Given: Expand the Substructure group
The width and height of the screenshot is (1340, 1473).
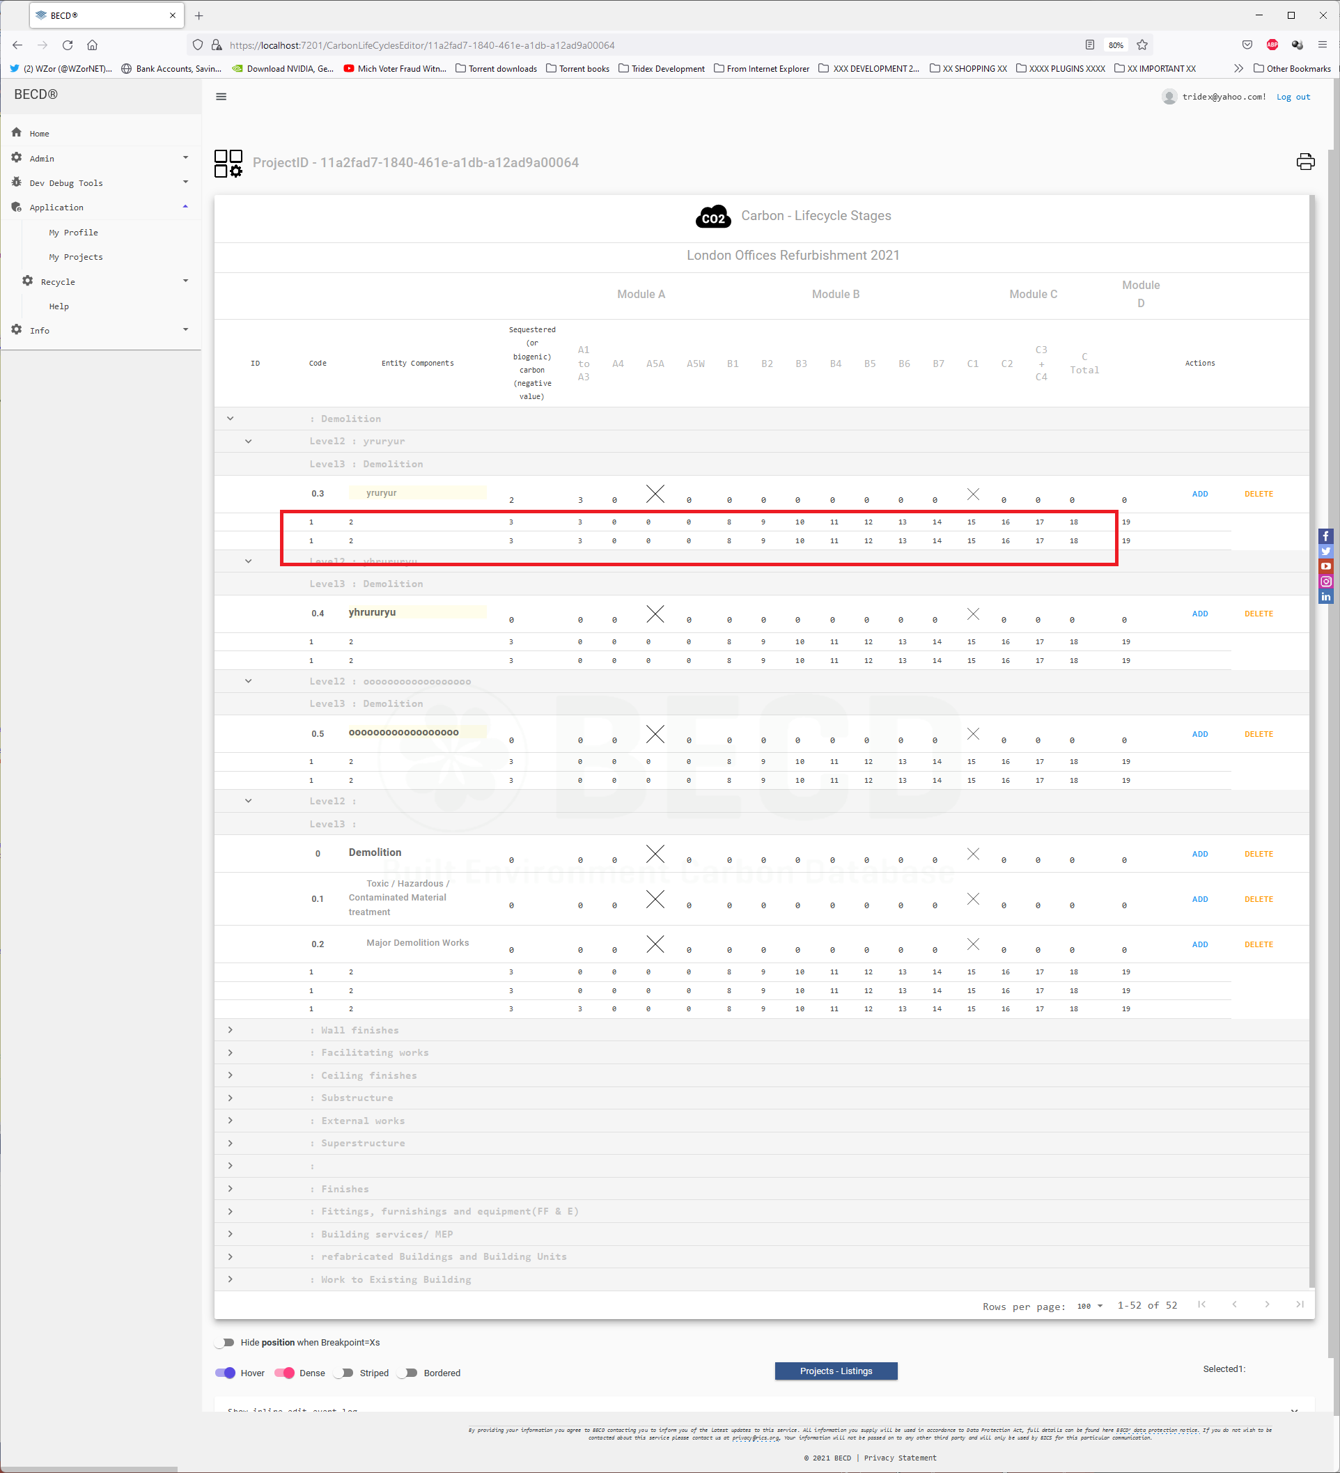Looking at the screenshot, I should pyautogui.click(x=230, y=1098).
